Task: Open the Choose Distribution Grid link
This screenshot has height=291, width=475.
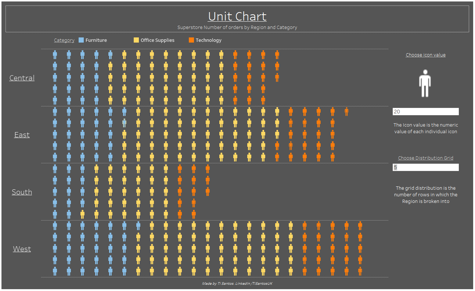Action: pyautogui.click(x=425, y=158)
